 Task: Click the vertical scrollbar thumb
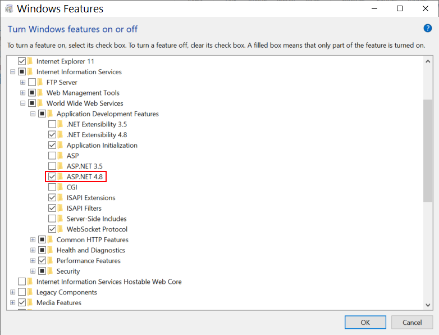tap(428, 151)
